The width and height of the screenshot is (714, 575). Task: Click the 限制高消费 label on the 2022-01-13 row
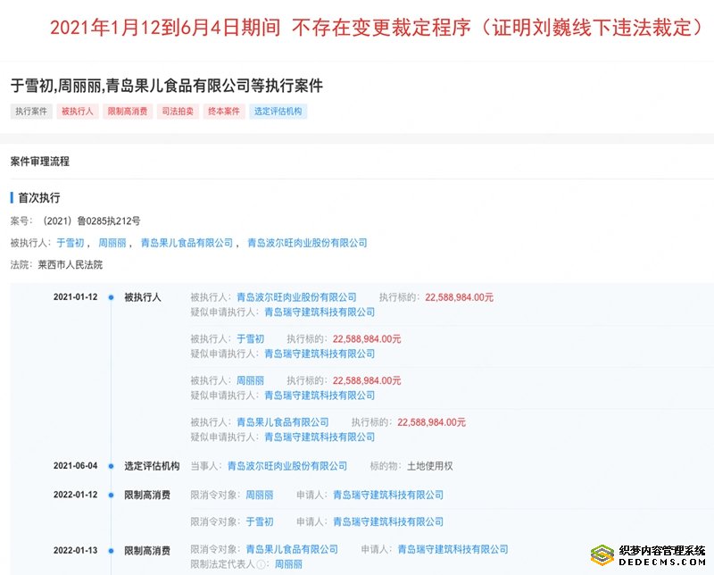tap(147, 551)
